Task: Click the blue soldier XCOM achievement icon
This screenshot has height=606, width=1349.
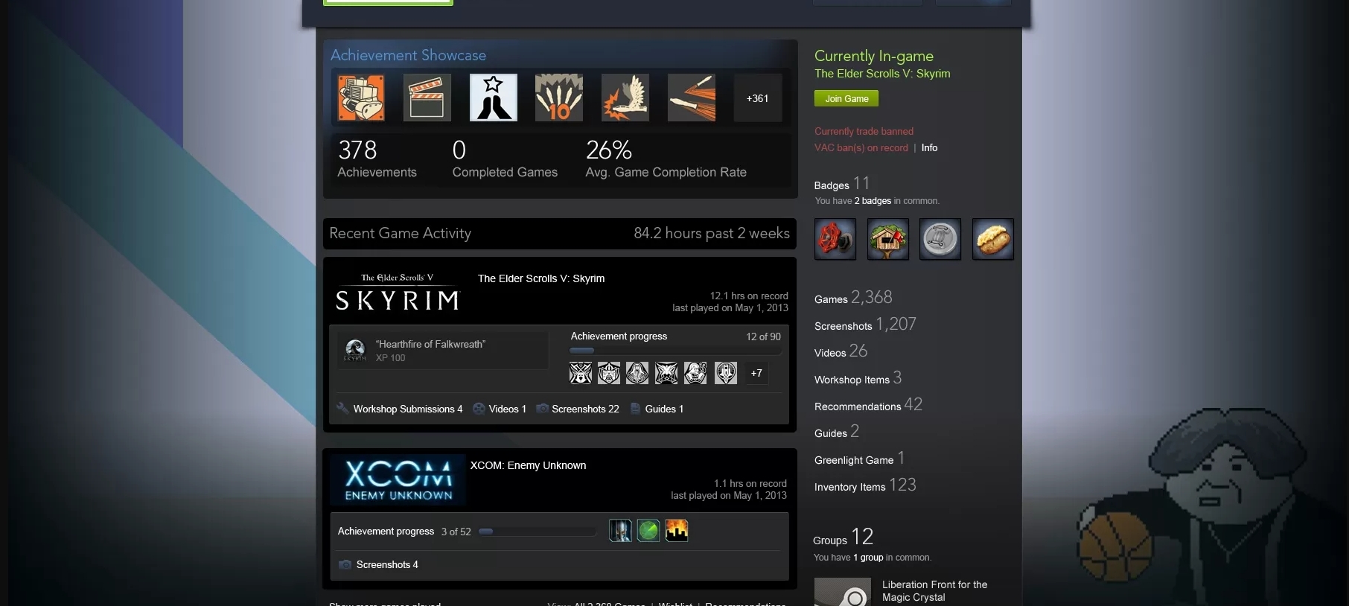Action: click(x=620, y=531)
